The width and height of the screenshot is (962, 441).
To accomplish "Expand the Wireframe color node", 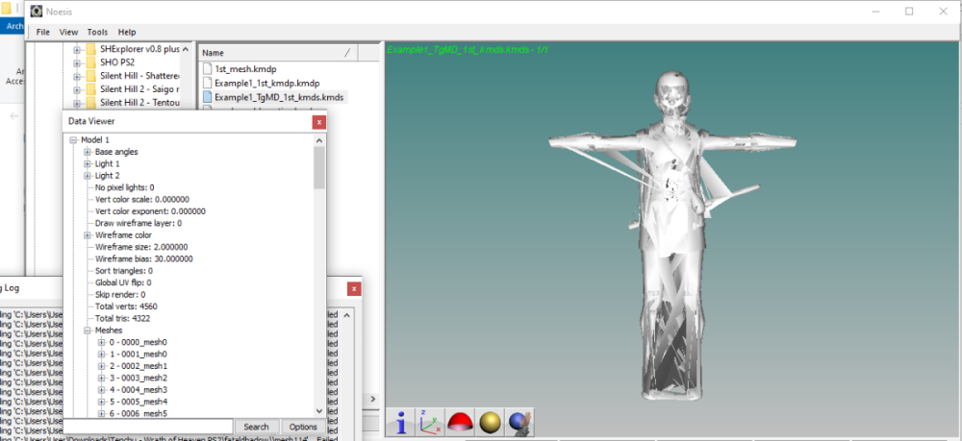I will [x=88, y=235].
